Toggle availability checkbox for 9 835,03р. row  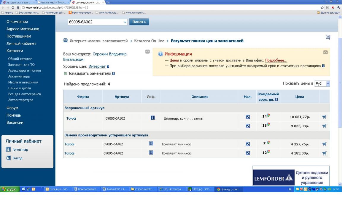248,126
